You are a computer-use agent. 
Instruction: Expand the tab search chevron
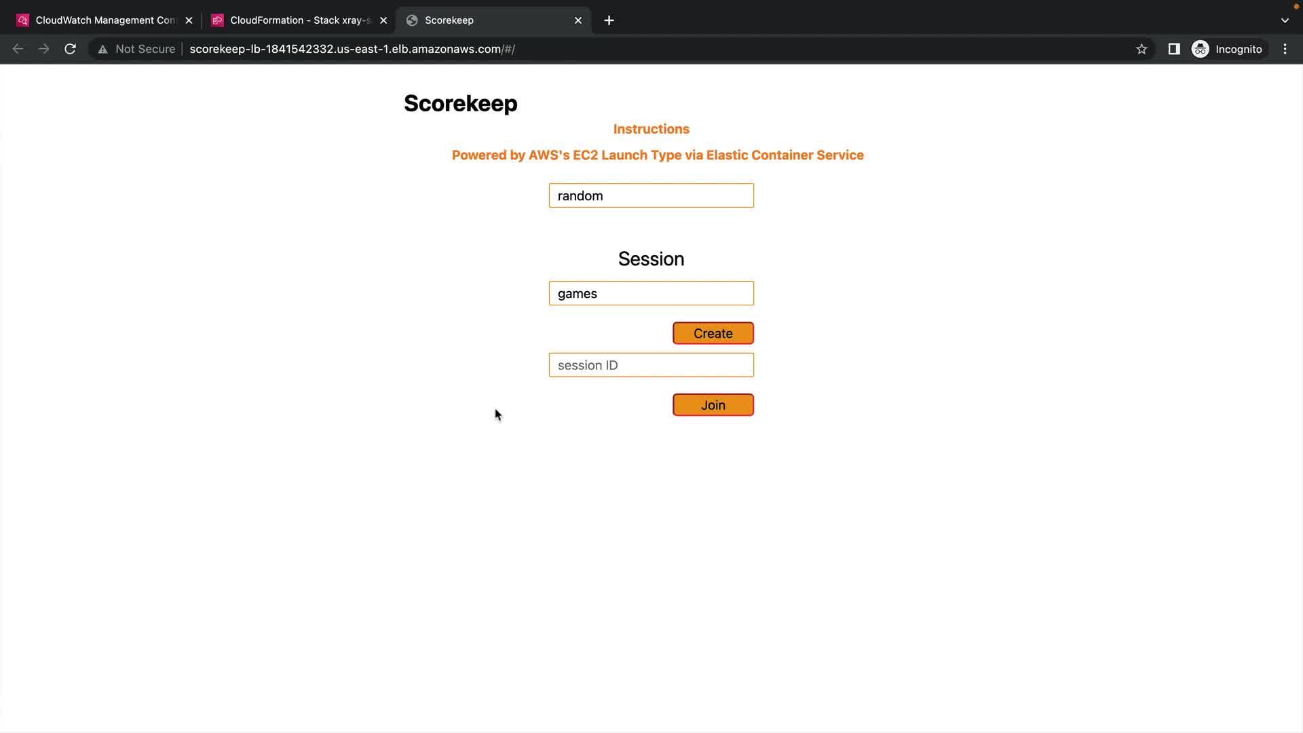coord(1285,20)
